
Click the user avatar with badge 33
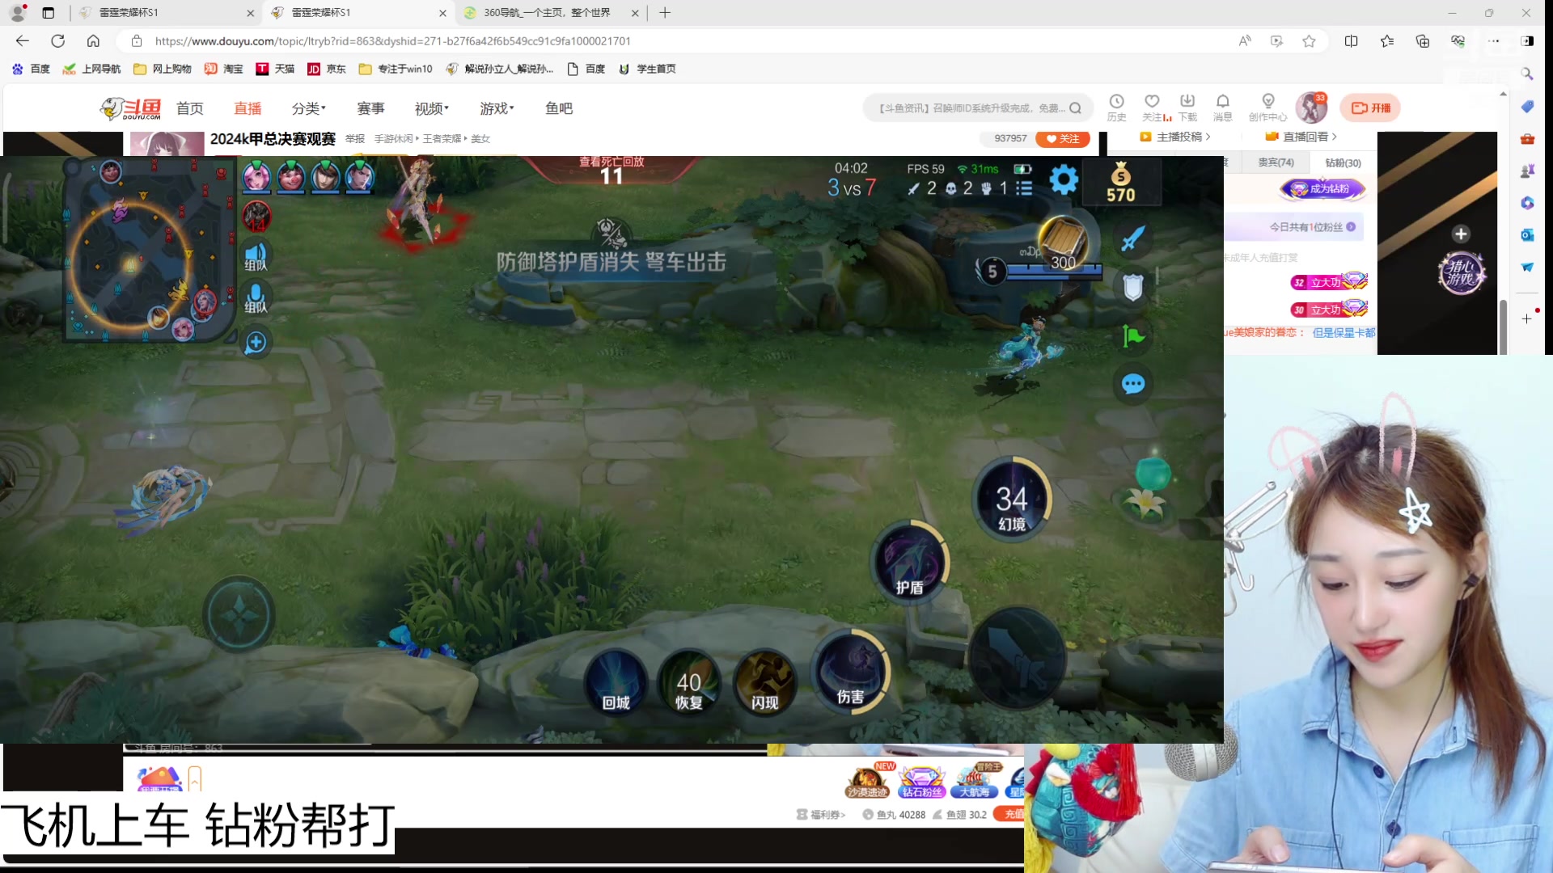tap(1311, 108)
